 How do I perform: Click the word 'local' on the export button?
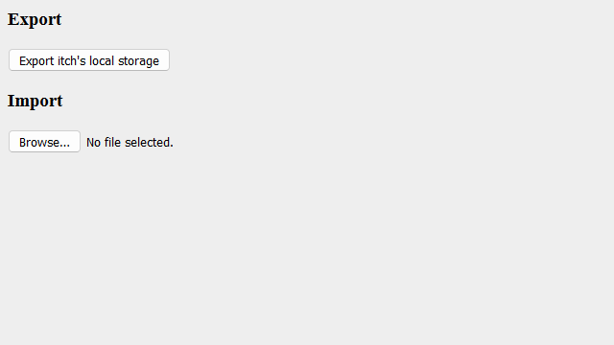(102, 60)
